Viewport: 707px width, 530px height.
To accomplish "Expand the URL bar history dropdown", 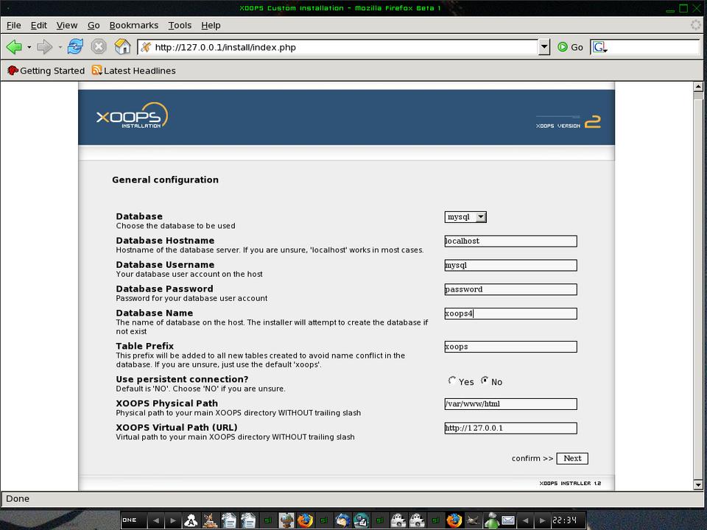I will [x=544, y=47].
